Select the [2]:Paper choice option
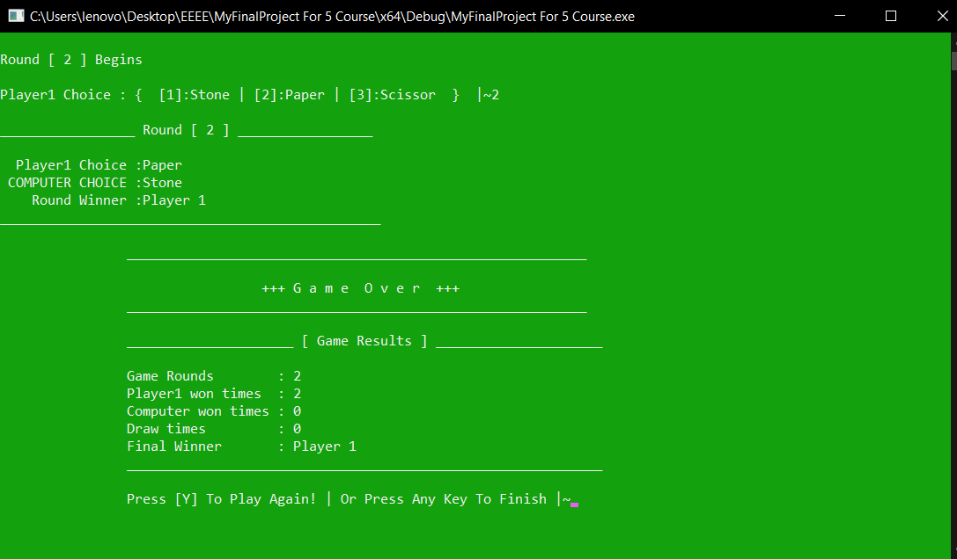This screenshot has height=559, width=957. pyautogui.click(x=290, y=94)
